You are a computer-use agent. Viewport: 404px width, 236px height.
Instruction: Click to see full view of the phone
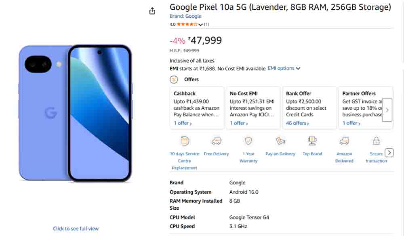76,228
